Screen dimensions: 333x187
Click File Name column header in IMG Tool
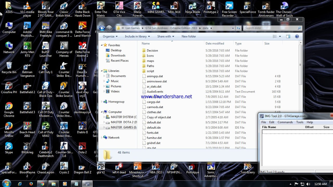pos(269,127)
